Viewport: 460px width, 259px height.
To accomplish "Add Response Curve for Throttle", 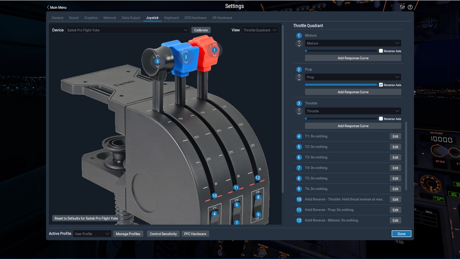I will pos(353,126).
